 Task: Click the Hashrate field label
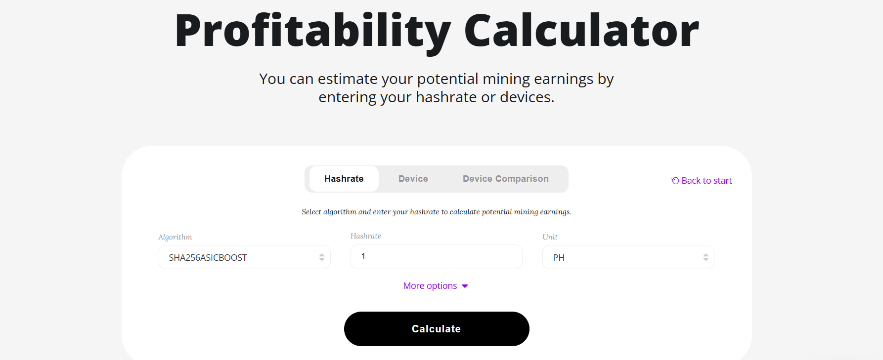tap(366, 236)
